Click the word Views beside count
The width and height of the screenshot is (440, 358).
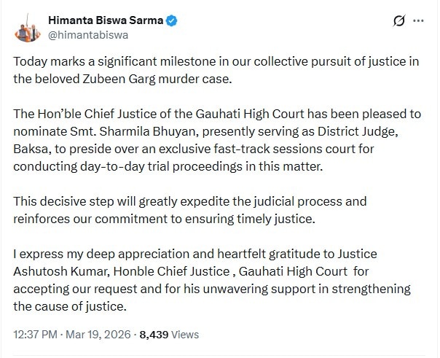pyautogui.click(x=184, y=335)
